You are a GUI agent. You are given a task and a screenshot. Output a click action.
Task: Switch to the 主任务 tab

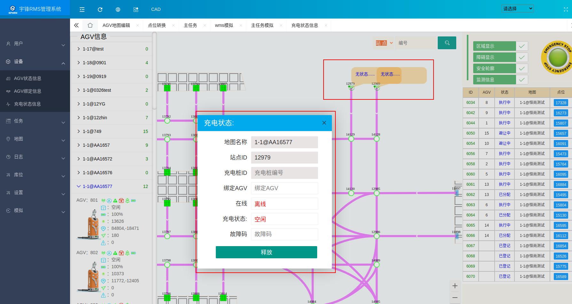click(x=190, y=25)
